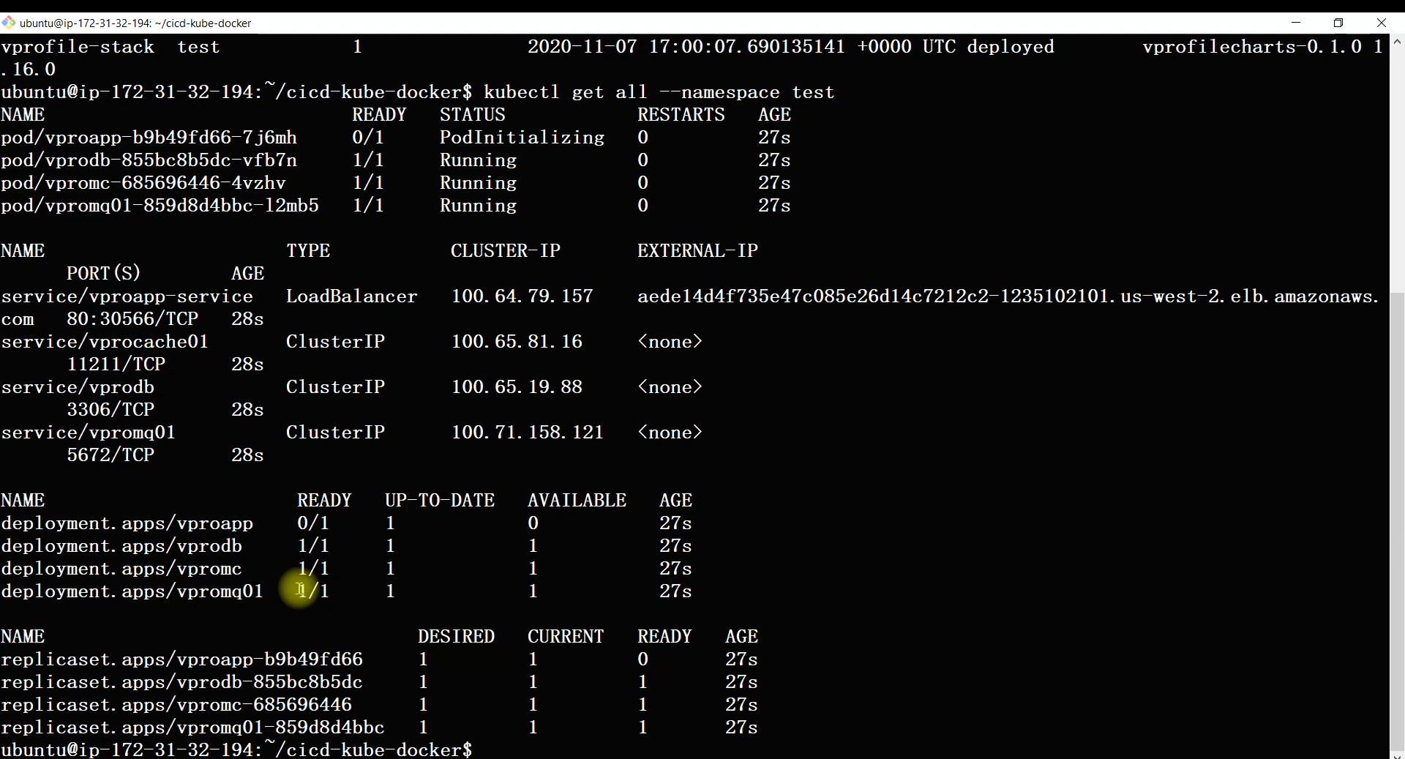Click replicaset.apps/vpromc-685696446 text
This screenshot has height=759, width=1405.
176,705
